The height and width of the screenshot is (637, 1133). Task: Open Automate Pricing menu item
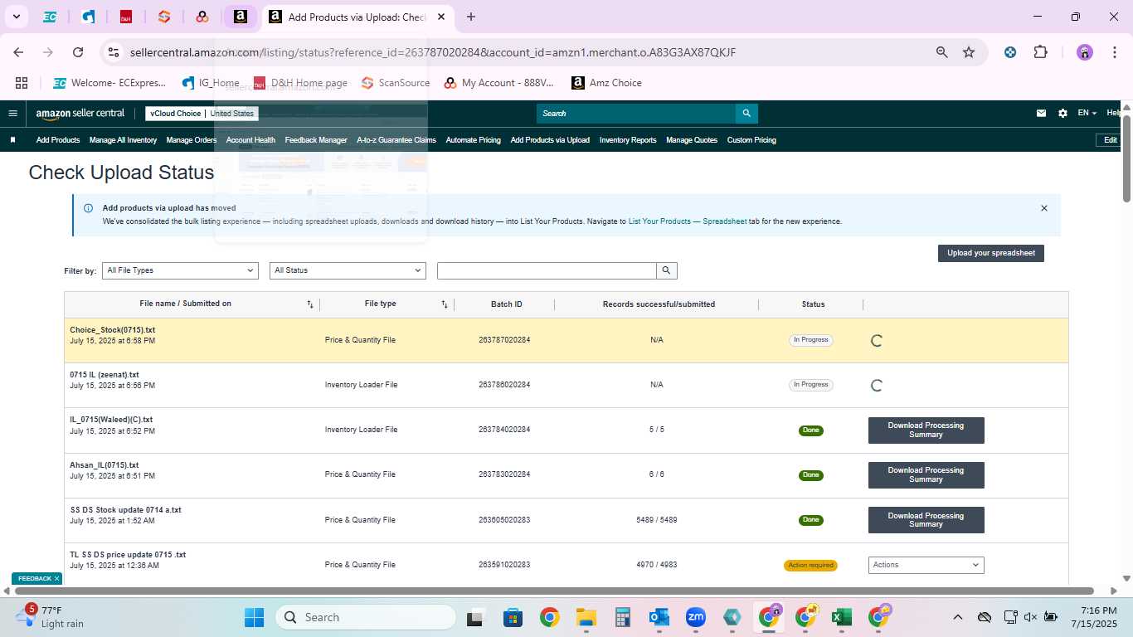[473, 140]
